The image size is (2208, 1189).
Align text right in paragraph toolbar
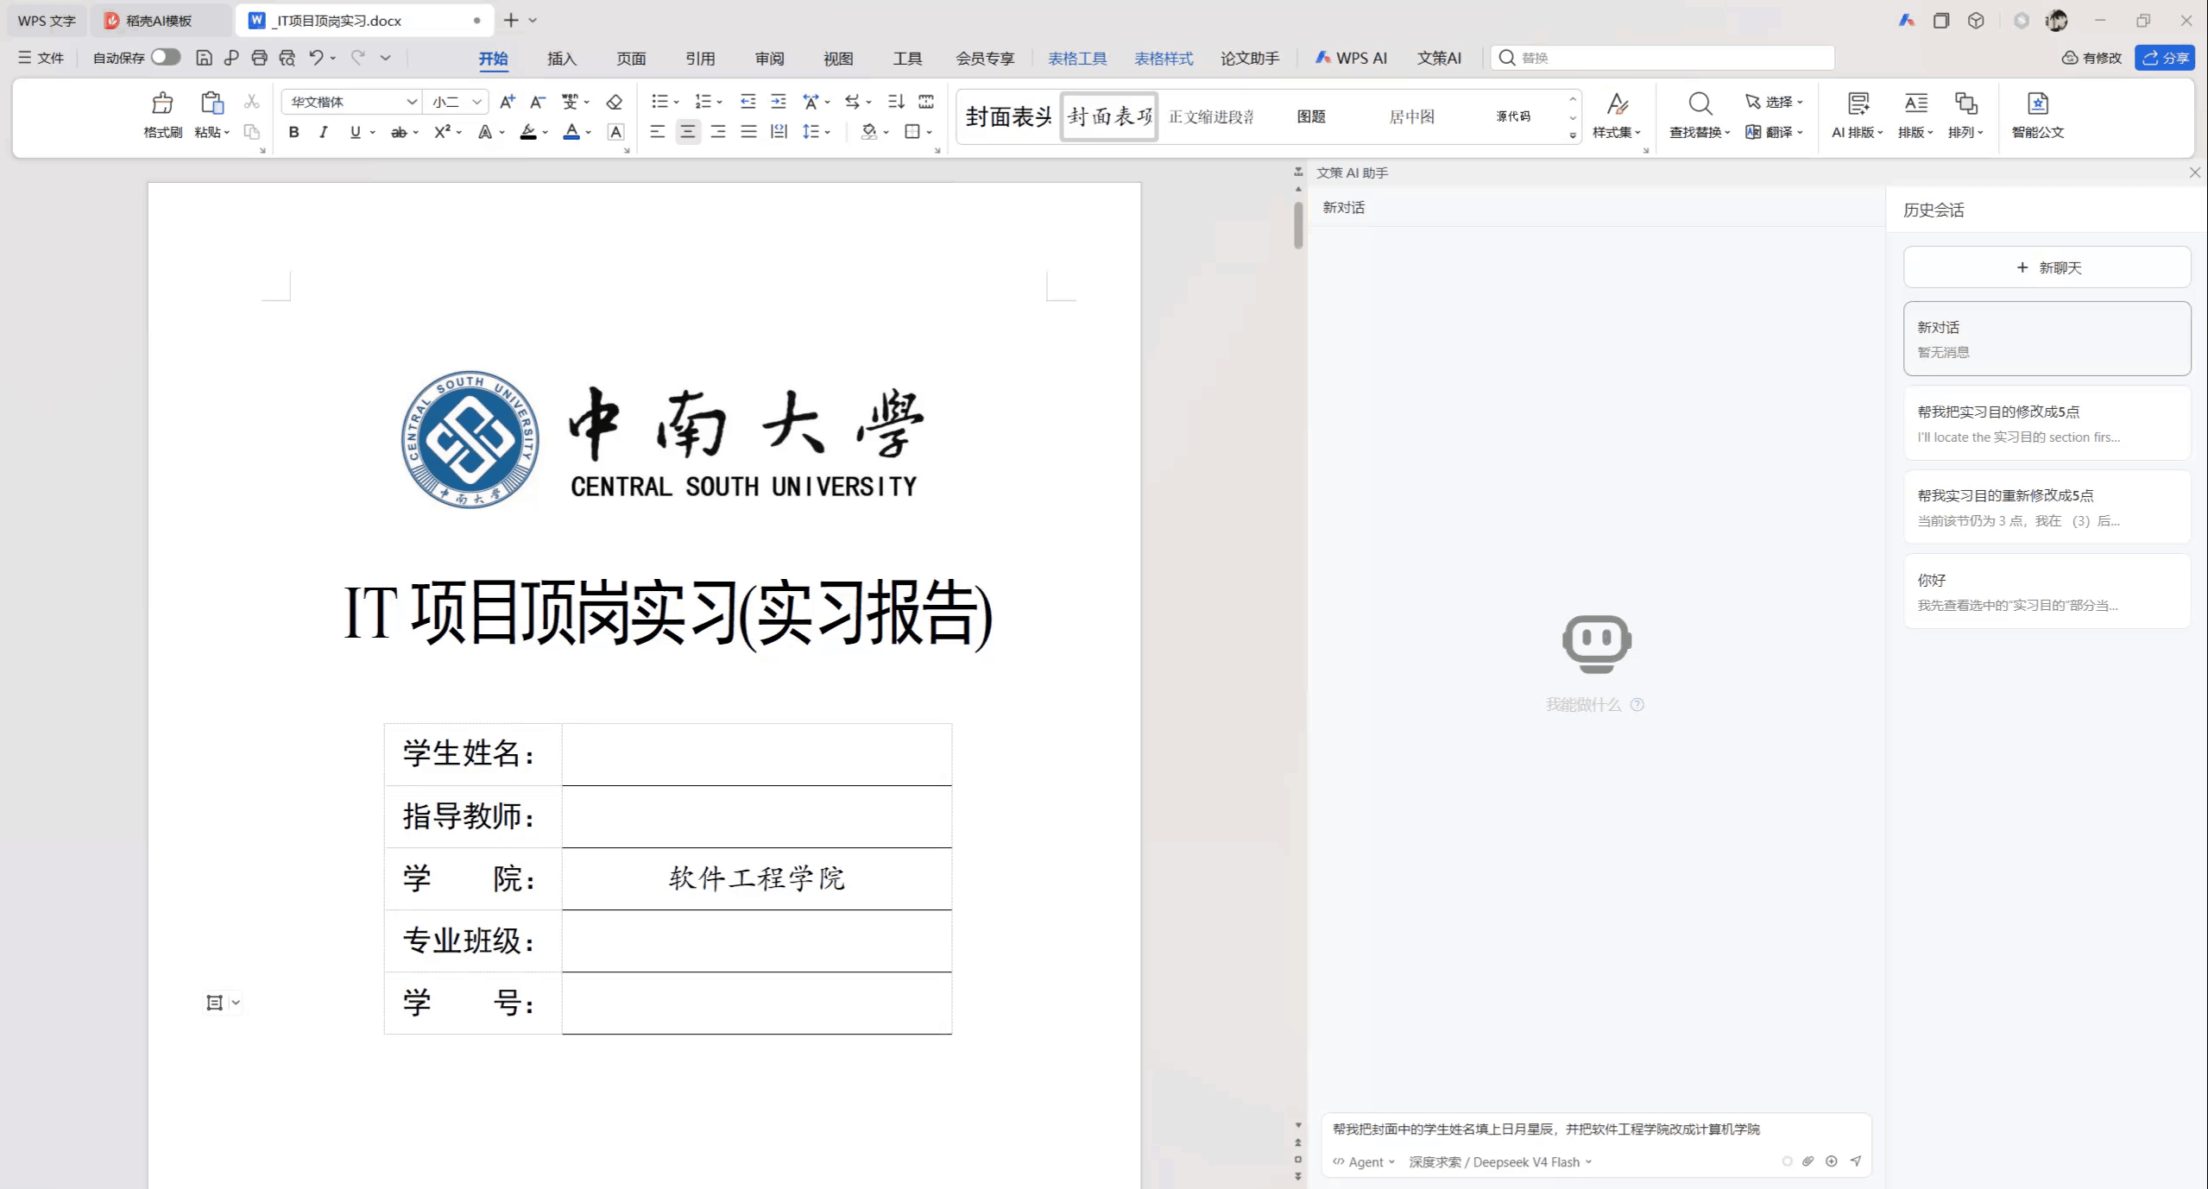click(717, 132)
